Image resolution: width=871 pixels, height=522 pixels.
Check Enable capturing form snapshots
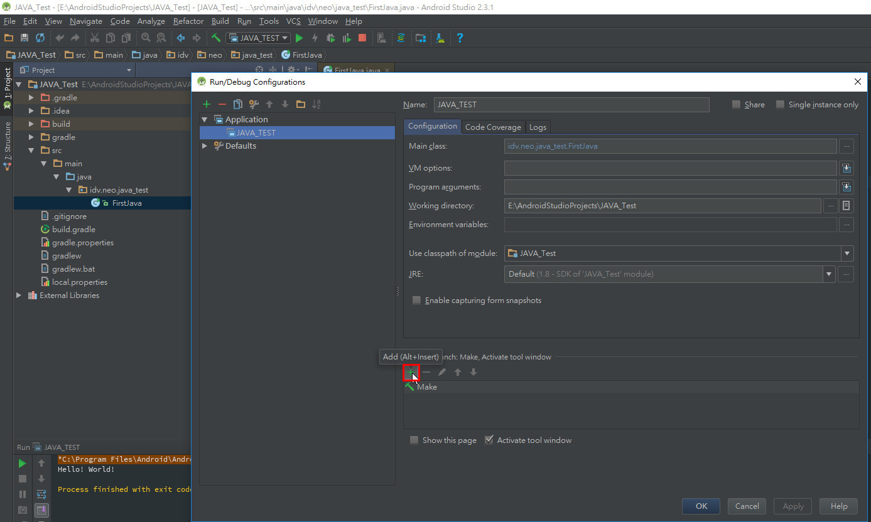tap(416, 301)
